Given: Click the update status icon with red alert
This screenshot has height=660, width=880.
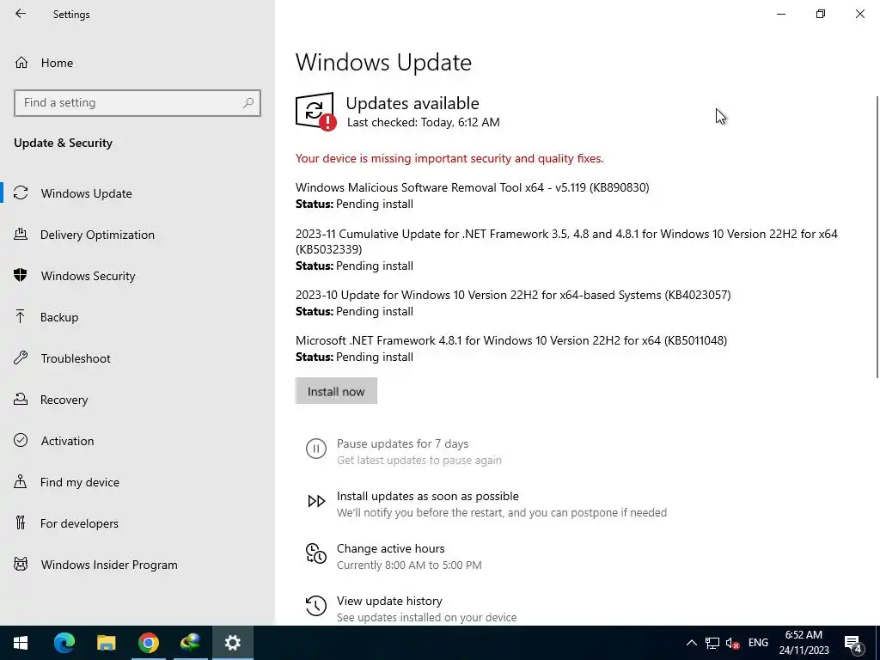Looking at the screenshot, I should click(x=316, y=111).
